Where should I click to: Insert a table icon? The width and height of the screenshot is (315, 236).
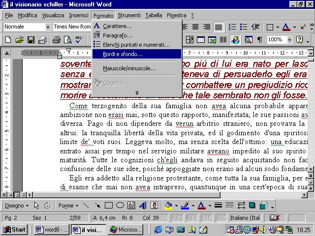pos(200,40)
